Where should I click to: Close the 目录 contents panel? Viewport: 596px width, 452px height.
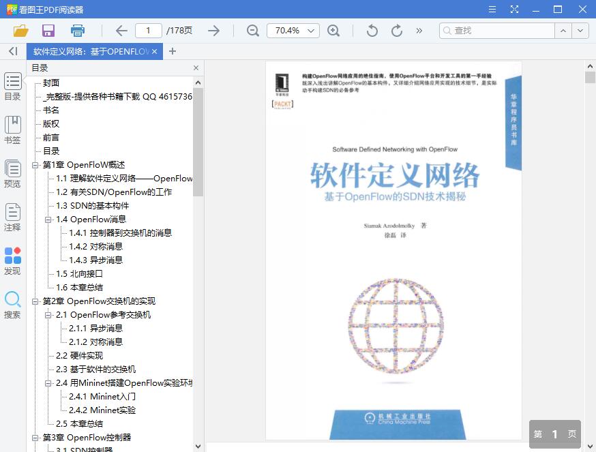pyautogui.click(x=196, y=67)
